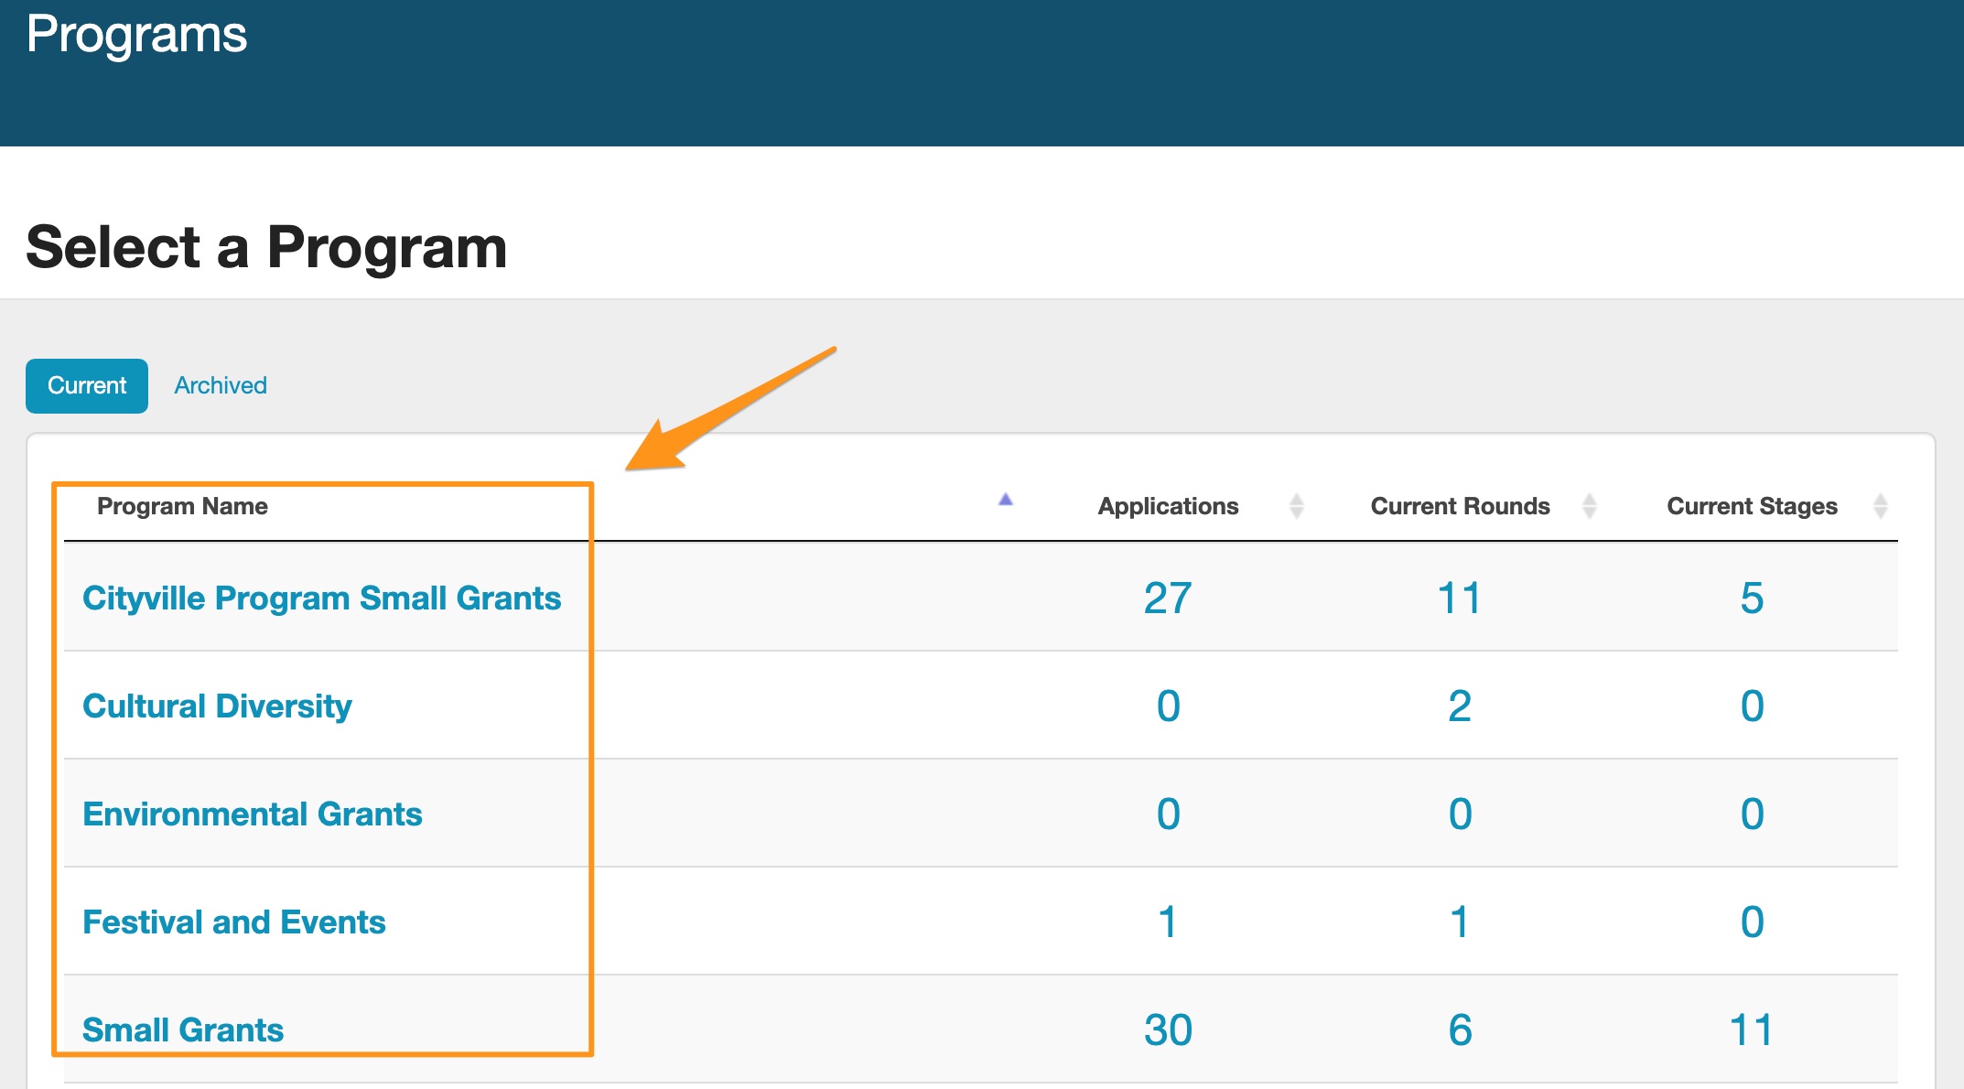Open the Cultural Diversity program
The width and height of the screenshot is (1964, 1089).
pos(217,706)
